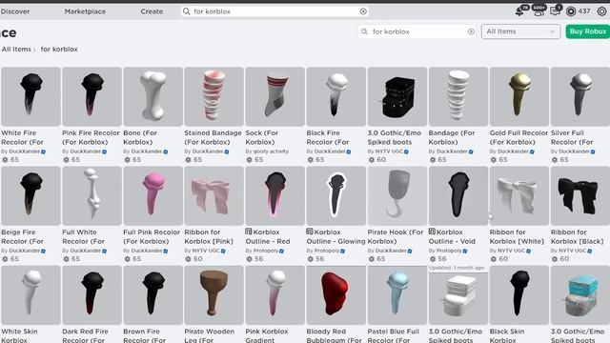The width and height of the screenshot is (610, 343).
Task: Click the Buy Robux button
Action: click(x=587, y=31)
